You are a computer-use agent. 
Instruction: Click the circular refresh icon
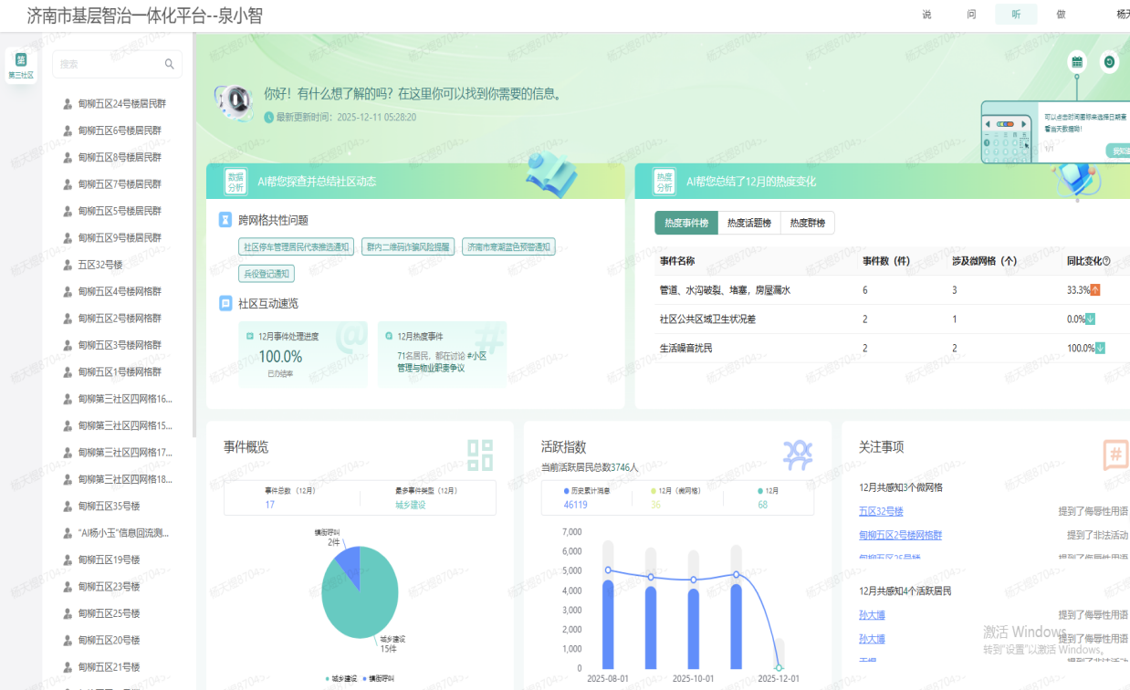(1109, 62)
